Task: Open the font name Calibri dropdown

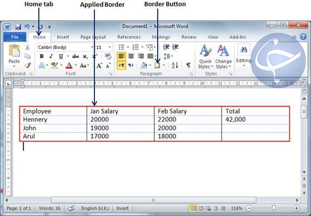Action: coord(92,47)
